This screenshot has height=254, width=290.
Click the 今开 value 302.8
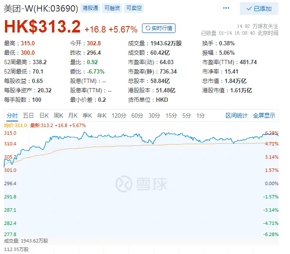pyautogui.click(x=94, y=43)
